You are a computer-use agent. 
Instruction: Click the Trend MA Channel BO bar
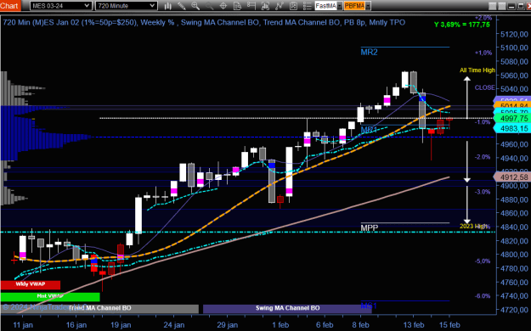pyautogui.click(x=99, y=308)
